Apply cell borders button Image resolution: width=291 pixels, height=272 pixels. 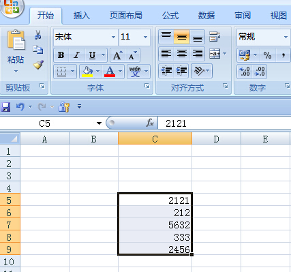[x=61, y=72]
